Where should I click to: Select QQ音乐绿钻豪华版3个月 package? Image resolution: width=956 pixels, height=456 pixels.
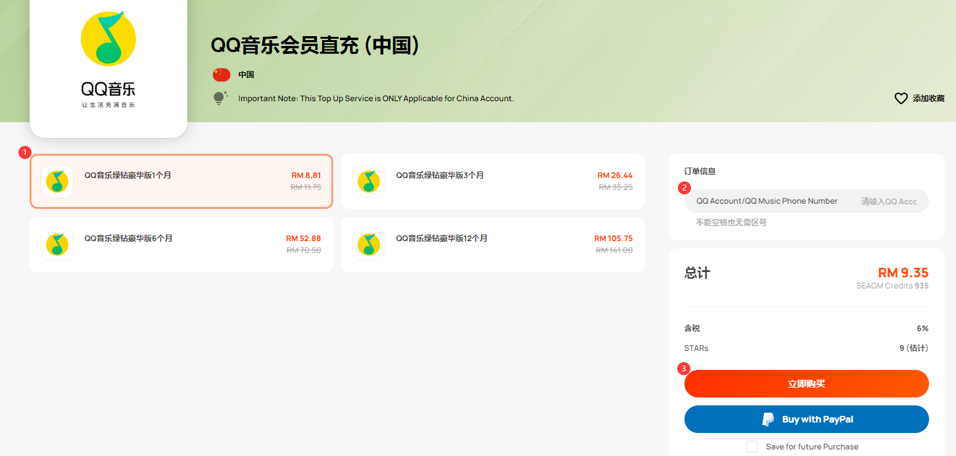coord(493,181)
